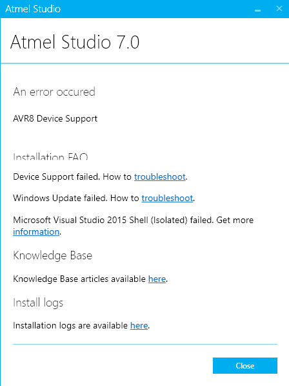Click the Install logs section heading

(x=38, y=303)
